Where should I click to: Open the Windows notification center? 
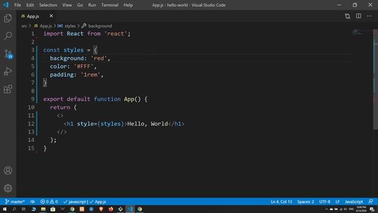(x=372, y=209)
